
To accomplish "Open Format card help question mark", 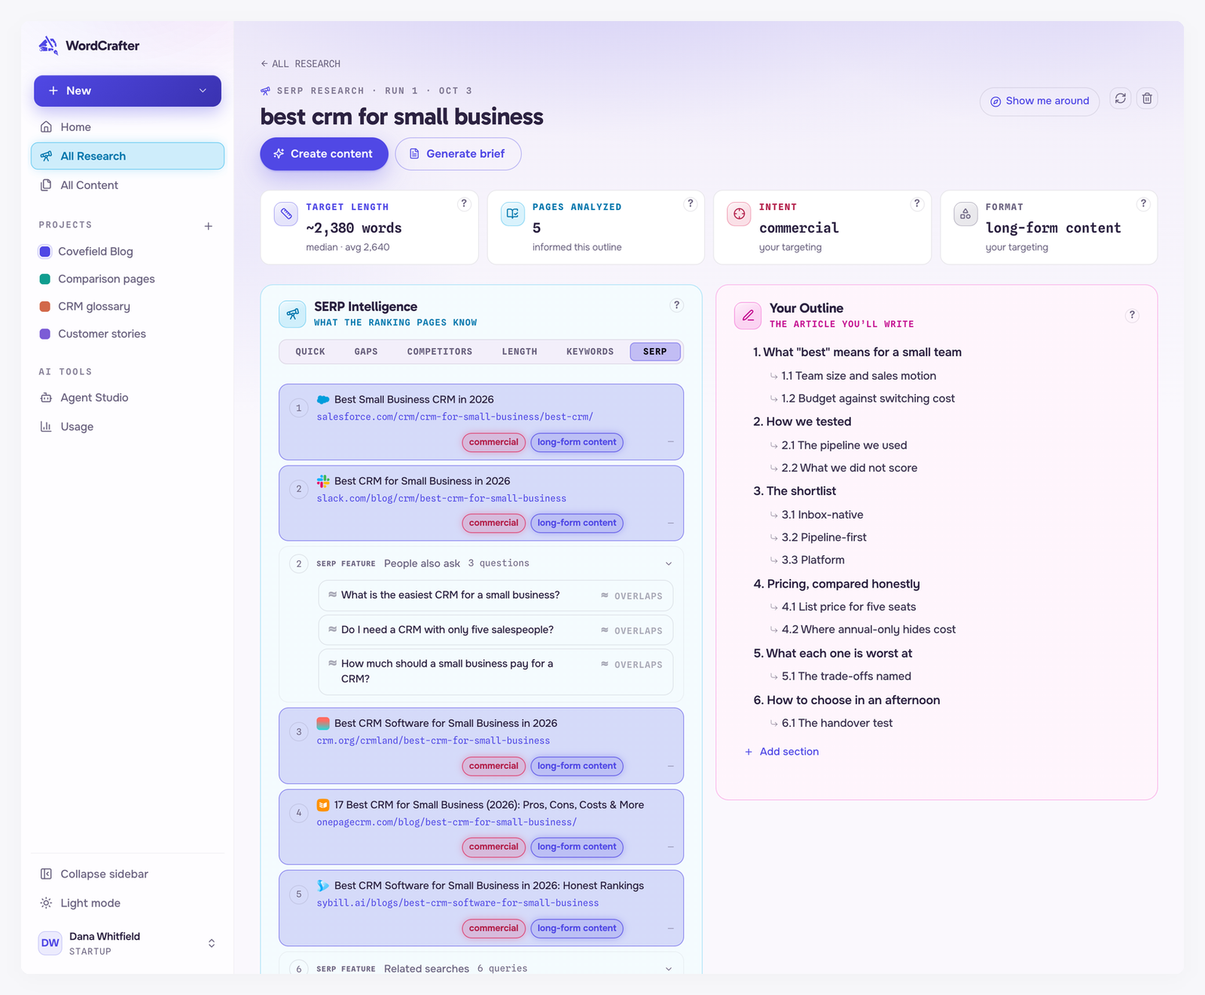I will (1143, 203).
